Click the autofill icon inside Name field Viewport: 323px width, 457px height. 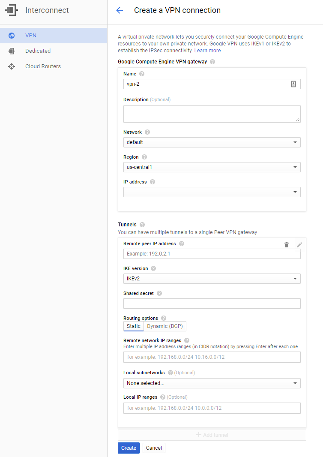click(x=293, y=84)
